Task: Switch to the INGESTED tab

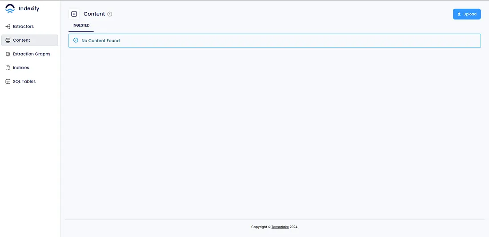Action: point(81,26)
